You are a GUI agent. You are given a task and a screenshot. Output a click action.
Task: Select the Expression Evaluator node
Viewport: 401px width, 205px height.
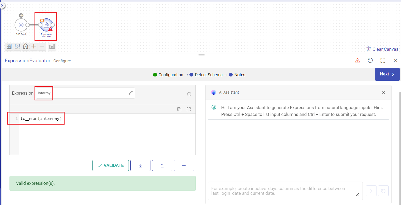46,25
